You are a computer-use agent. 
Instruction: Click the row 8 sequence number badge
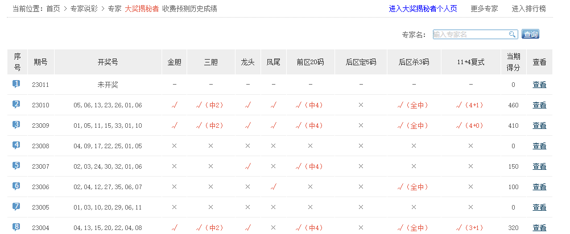[16, 227]
